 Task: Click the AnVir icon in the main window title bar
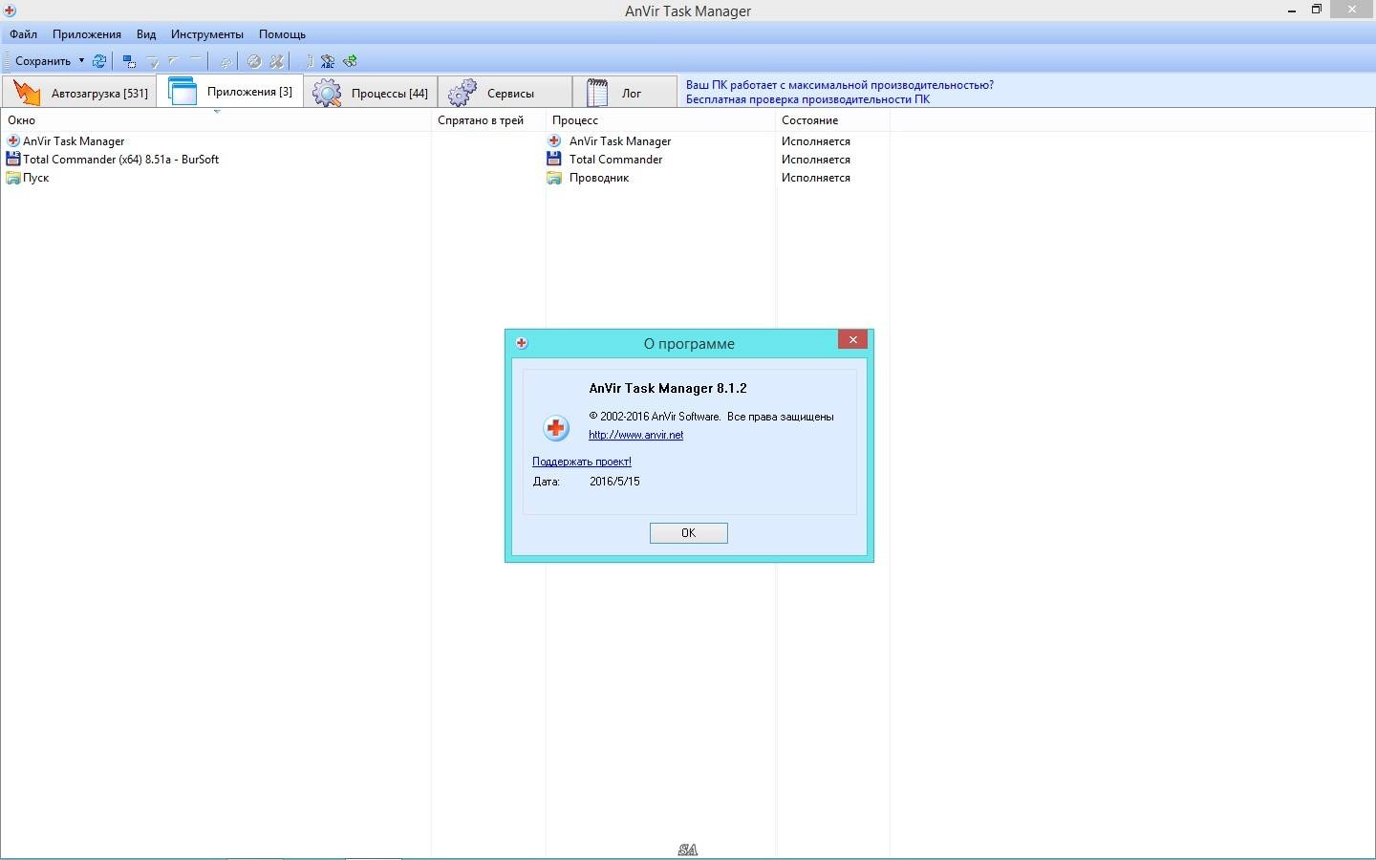10,11
